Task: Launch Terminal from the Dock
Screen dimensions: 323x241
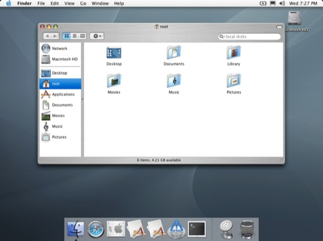Action: [x=196, y=229]
